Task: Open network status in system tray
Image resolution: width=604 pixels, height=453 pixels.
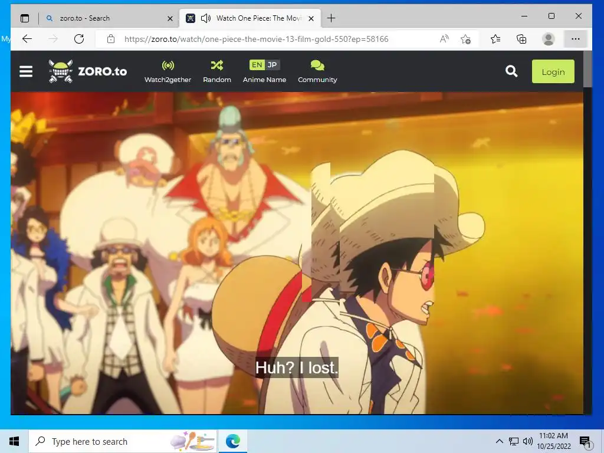Action: pyautogui.click(x=514, y=441)
